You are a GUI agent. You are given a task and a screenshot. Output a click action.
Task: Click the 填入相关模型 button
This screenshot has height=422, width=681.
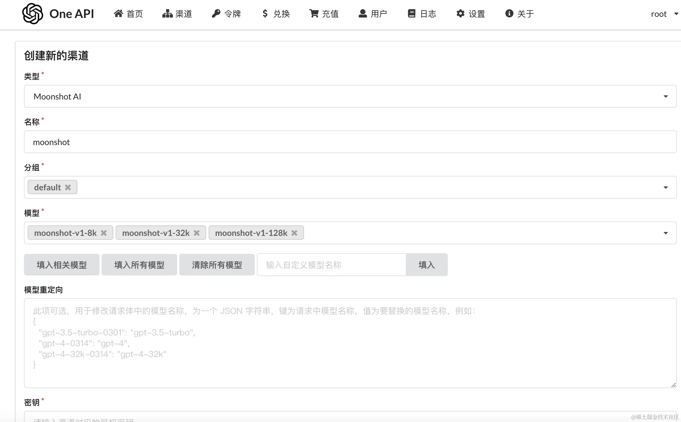(x=62, y=265)
